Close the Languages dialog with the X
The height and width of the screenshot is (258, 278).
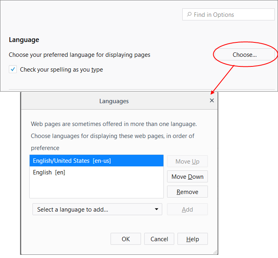212,100
